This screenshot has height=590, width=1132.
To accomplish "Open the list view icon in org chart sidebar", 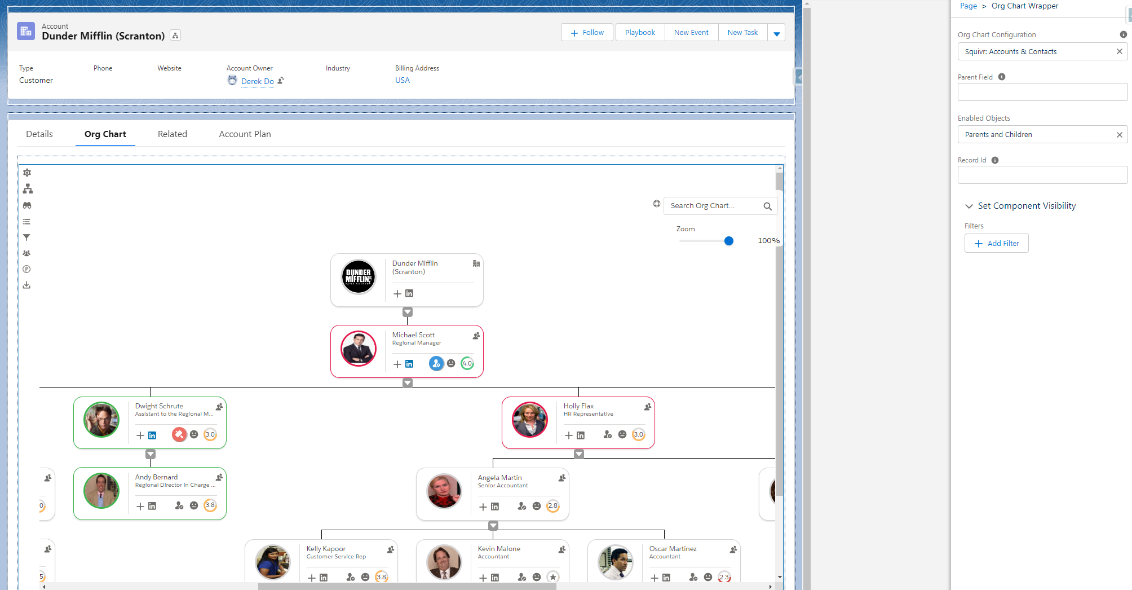I will [x=26, y=222].
